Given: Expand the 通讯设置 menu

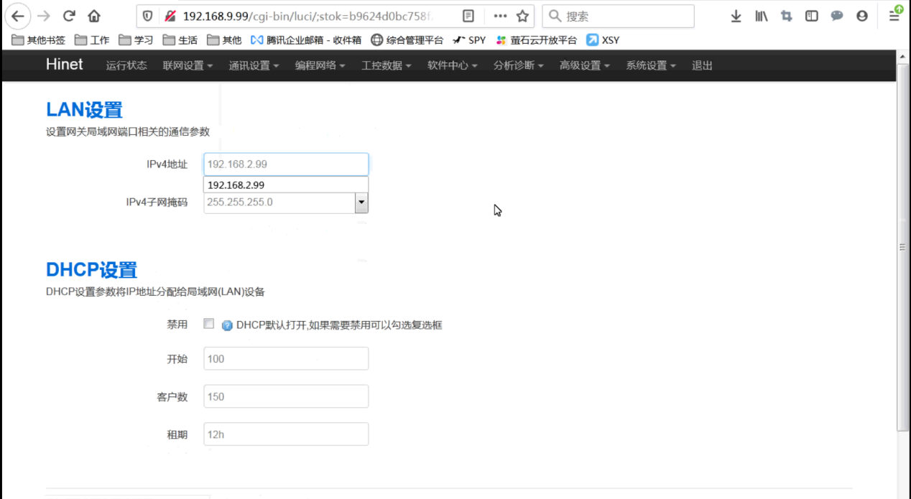Looking at the screenshot, I should 253,65.
